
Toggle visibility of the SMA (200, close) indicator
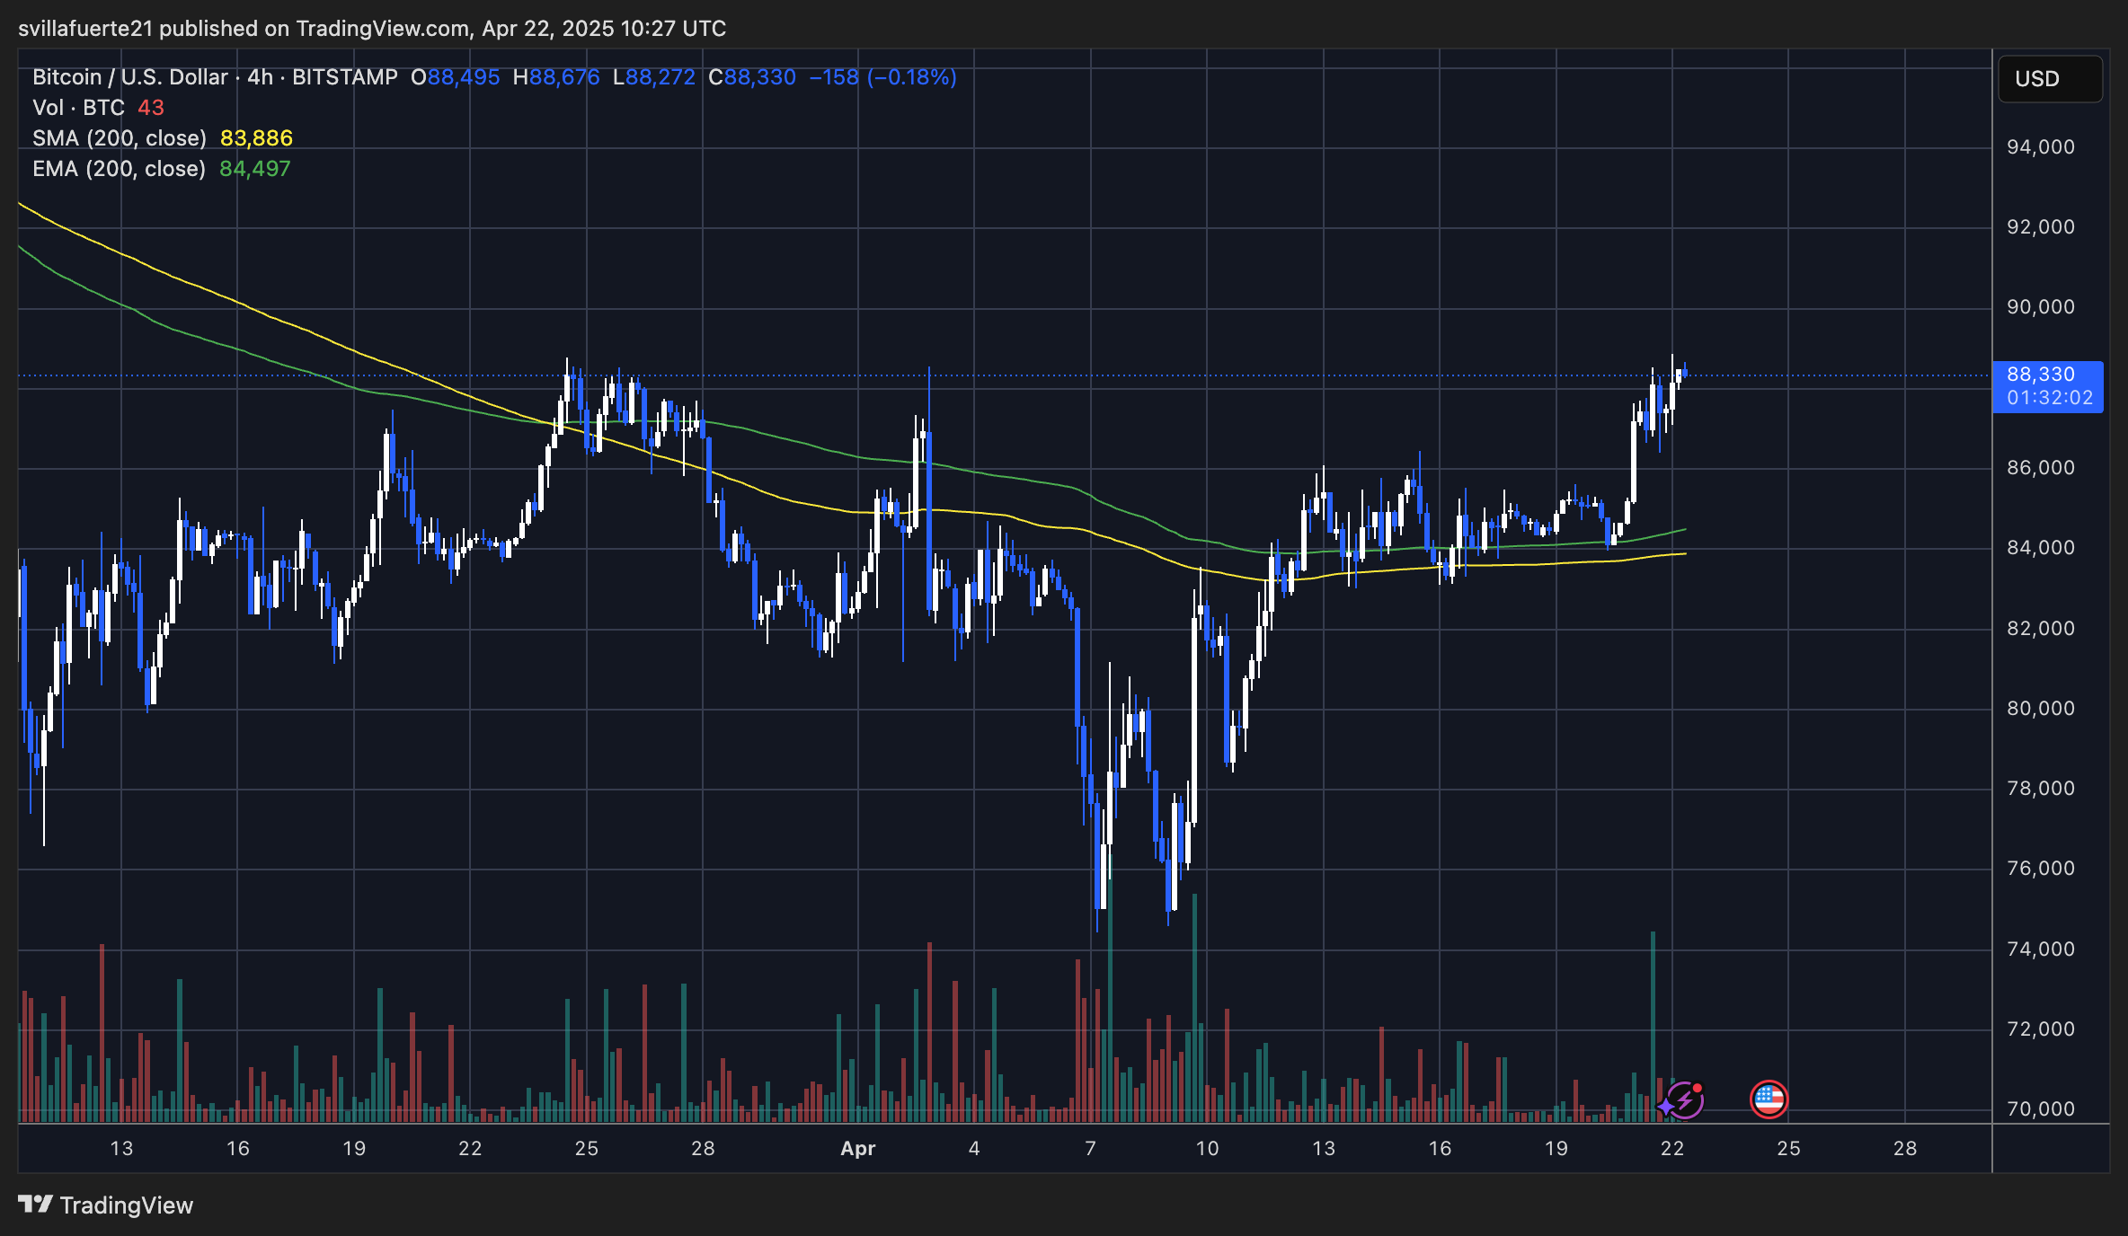click(118, 137)
